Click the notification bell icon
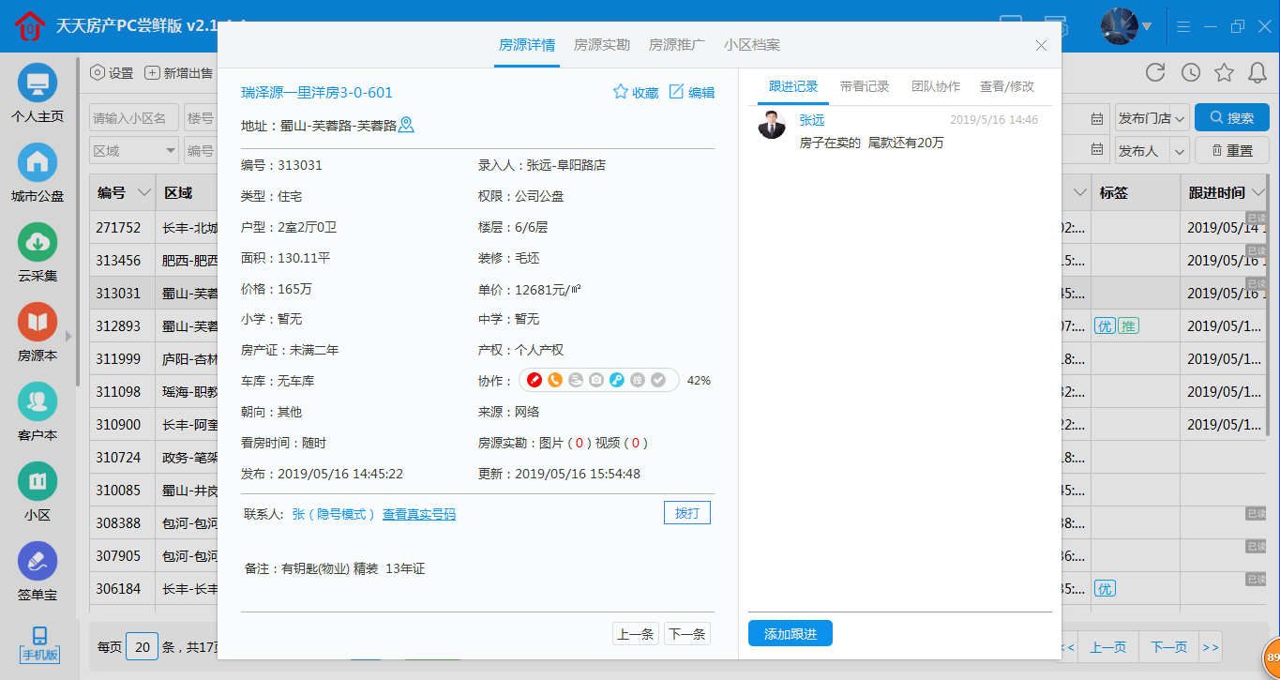This screenshot has height=680, width=1280. [1258, 72]
